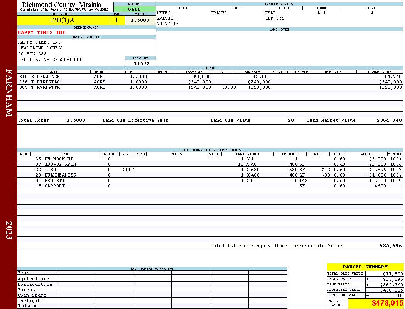
Task: Click the Agriculture row label
Action: [x=33, y=279]
